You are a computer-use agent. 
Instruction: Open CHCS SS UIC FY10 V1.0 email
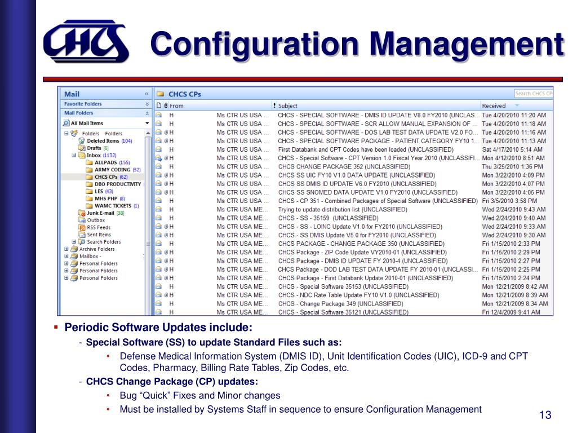[354, 175]
